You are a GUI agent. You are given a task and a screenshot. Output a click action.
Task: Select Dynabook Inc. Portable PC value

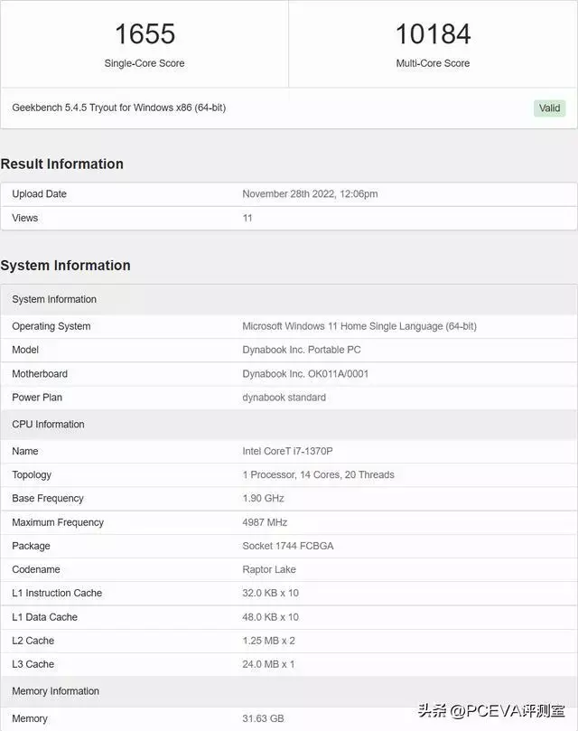(x=302, y=350)
